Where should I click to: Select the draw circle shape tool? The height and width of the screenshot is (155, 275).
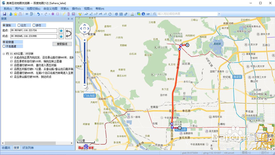tap(110, 14)
